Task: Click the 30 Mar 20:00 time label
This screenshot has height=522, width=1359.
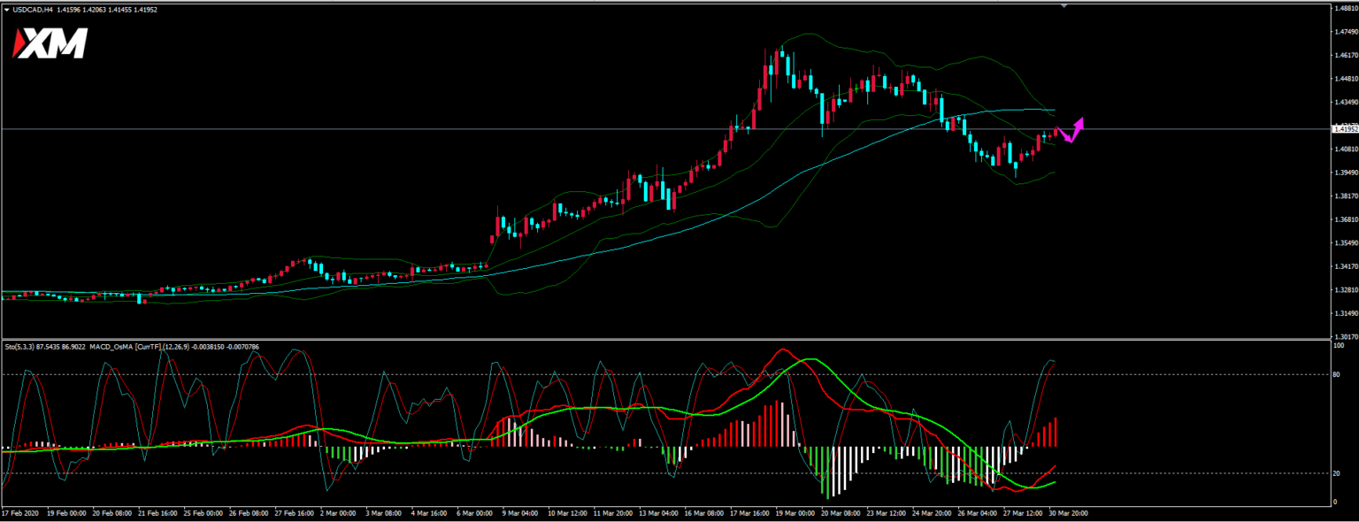Action: click(x=1069, y=512)
